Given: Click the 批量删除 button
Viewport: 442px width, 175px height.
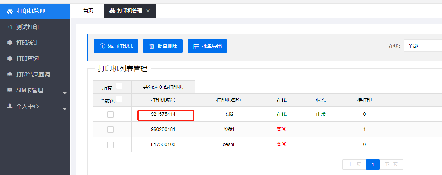Looking at the screenshot, I should 163,46.
